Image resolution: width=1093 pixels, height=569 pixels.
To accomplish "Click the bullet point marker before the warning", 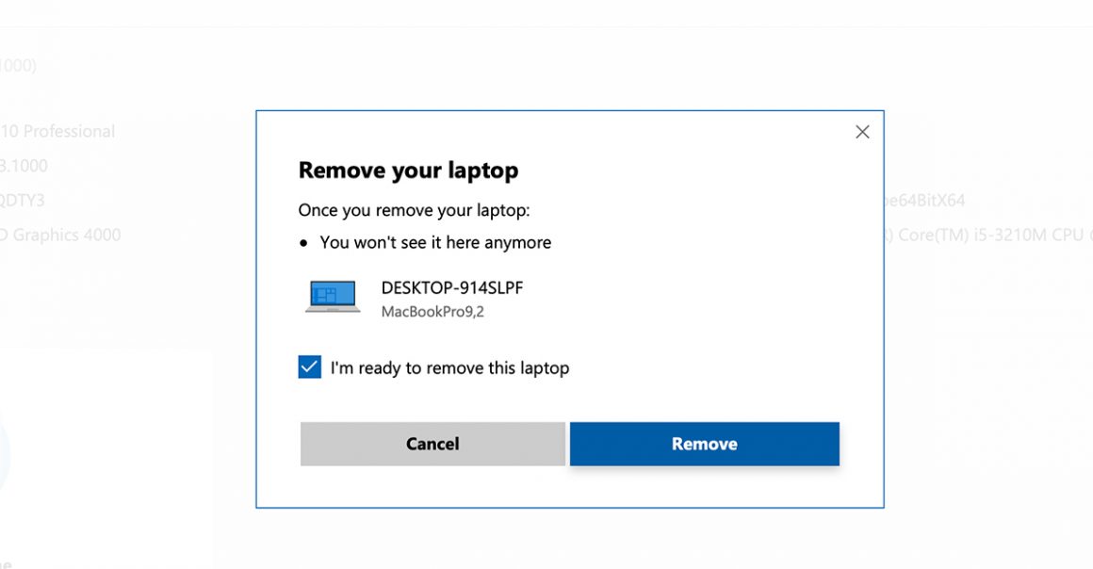I will (303, 243).
